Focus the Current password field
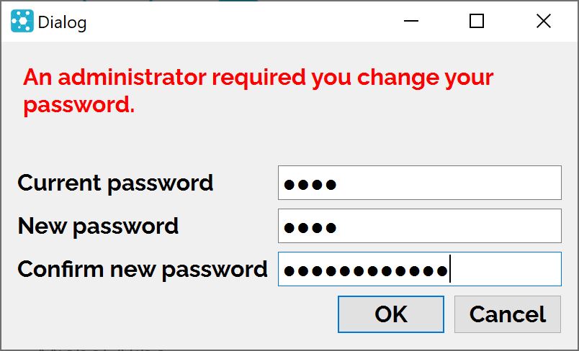This screenshot has width=579, height=351. (420, 183)
